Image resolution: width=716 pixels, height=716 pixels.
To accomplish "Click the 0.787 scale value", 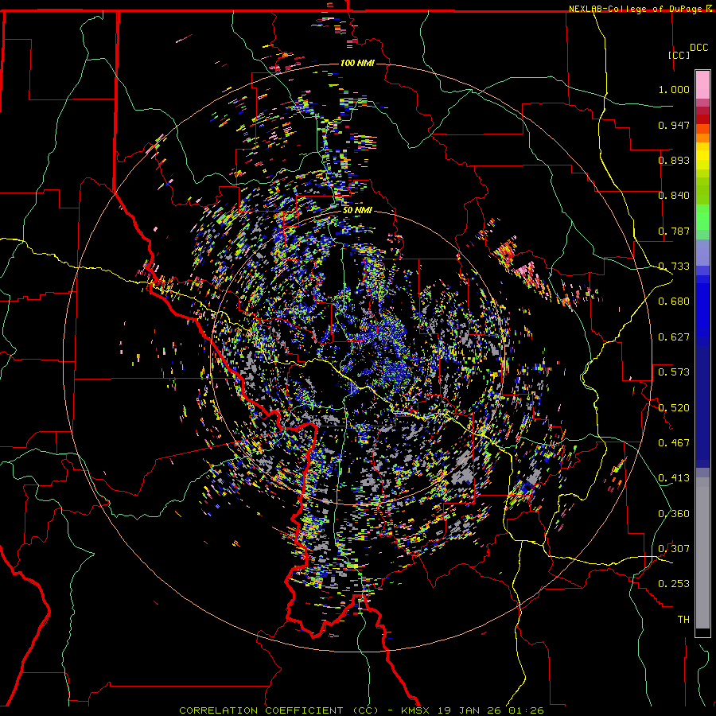I will 674,231.
